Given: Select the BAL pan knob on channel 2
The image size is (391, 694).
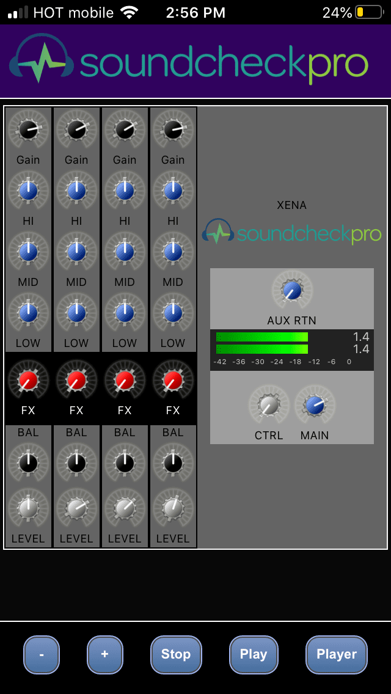Looking at the screenshot, I should (x=76, y=464).
